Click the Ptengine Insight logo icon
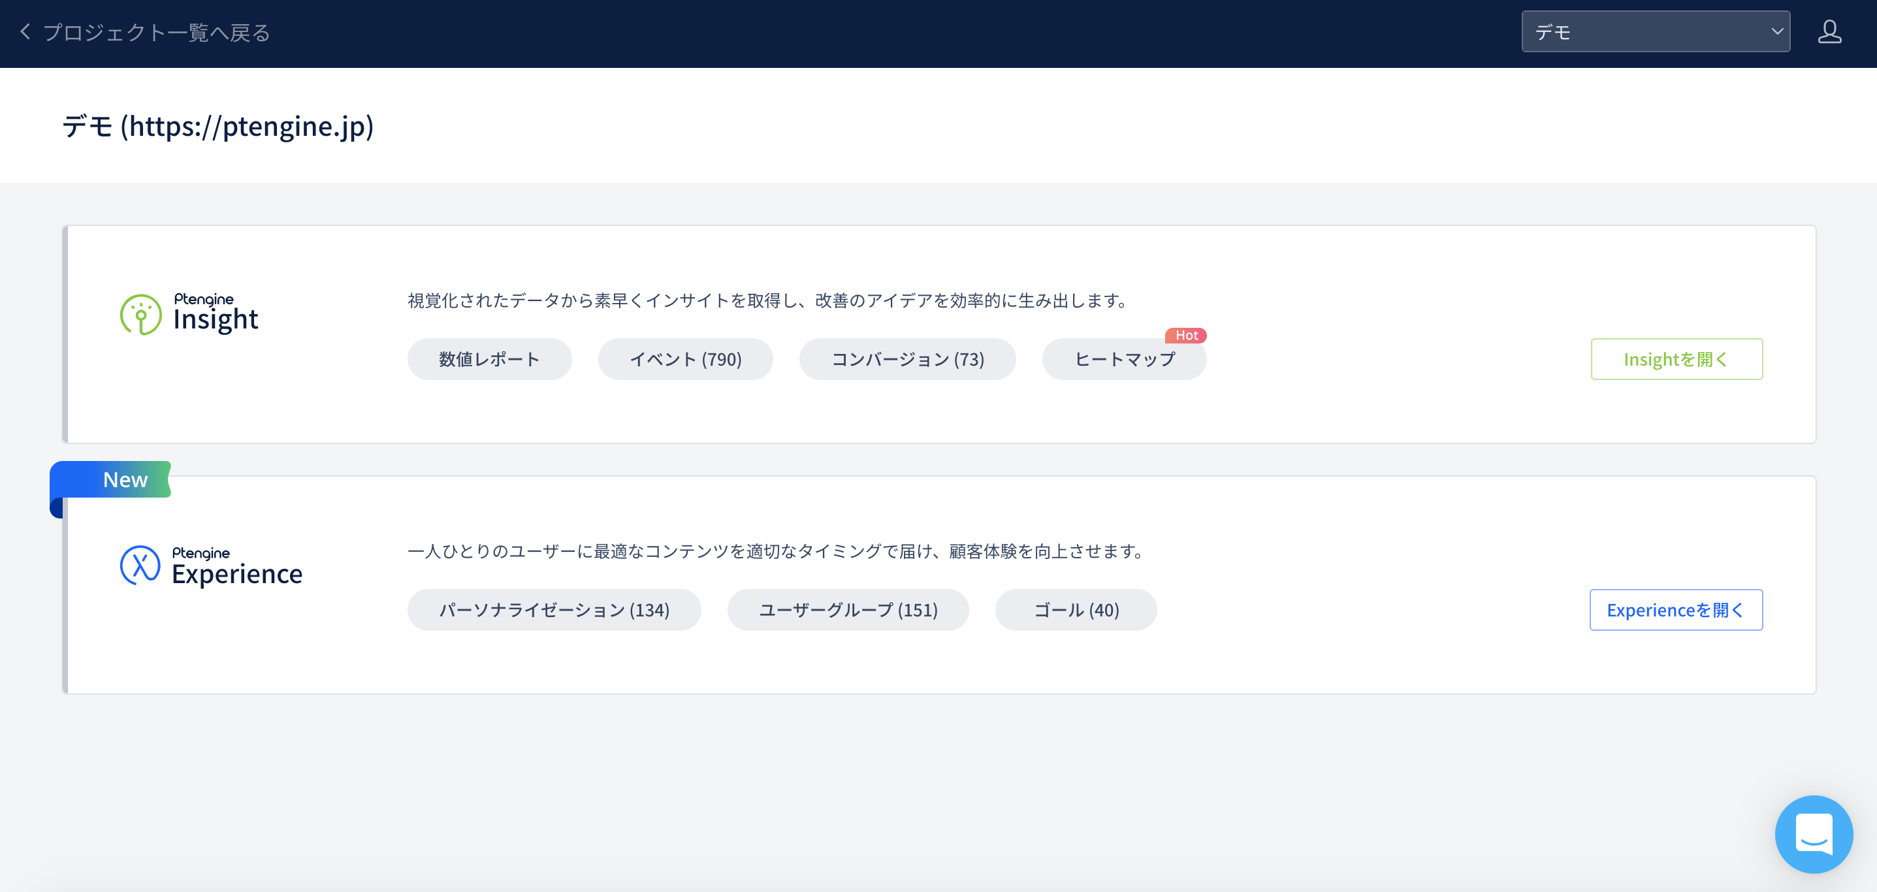This screenshot has width=1877, height=892. point(140,315)
